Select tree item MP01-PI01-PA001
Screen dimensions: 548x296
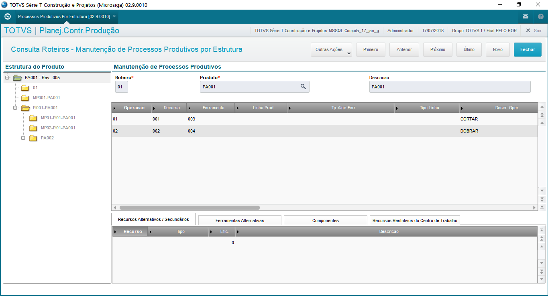tap(58, 118)
